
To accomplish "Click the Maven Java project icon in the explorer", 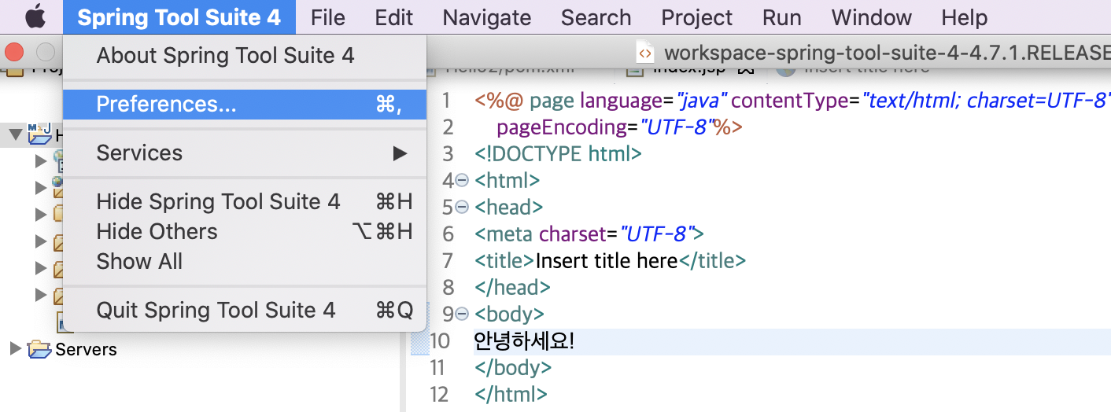I will click(39, 134).
